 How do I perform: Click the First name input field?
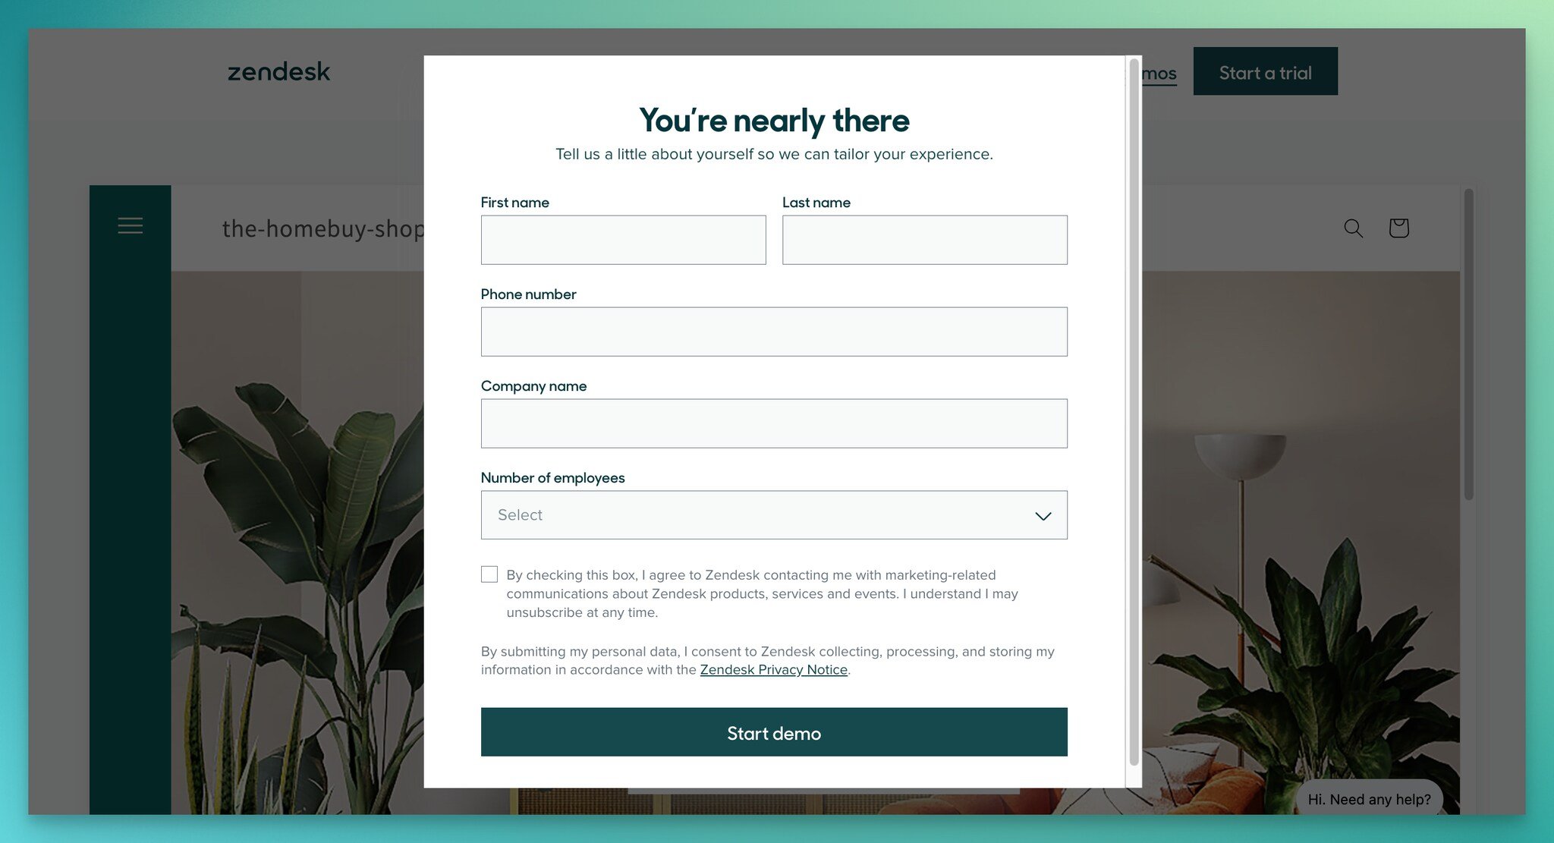(623, 239)
